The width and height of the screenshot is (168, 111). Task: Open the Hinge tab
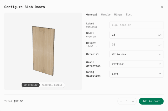pyautogui.click(x=118, y=15)
